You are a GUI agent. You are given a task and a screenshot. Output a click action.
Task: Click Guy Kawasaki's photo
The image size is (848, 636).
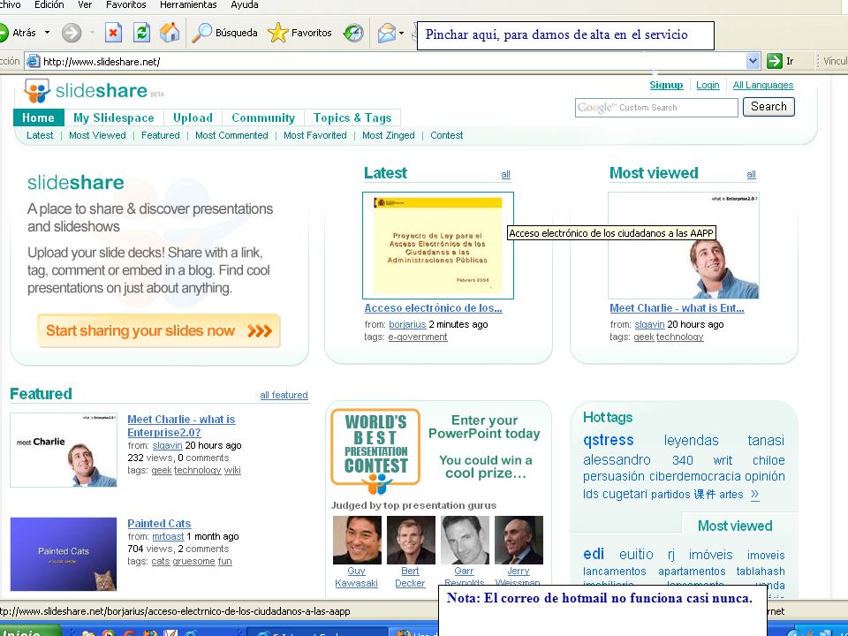pos(357,540)
